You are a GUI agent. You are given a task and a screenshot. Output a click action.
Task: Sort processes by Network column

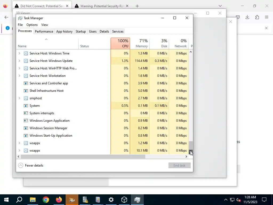tap(179, 44)
